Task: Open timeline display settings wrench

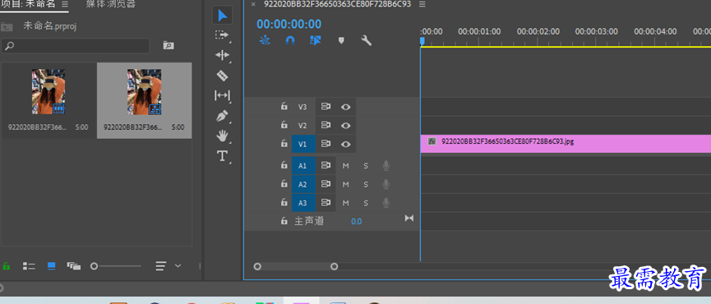Action: pos(367,41)
